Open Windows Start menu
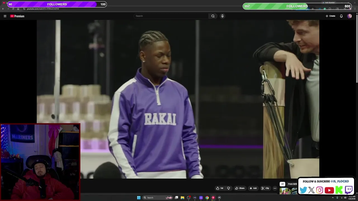This screenshot has width=358, height=201. [x=139, y=198]
